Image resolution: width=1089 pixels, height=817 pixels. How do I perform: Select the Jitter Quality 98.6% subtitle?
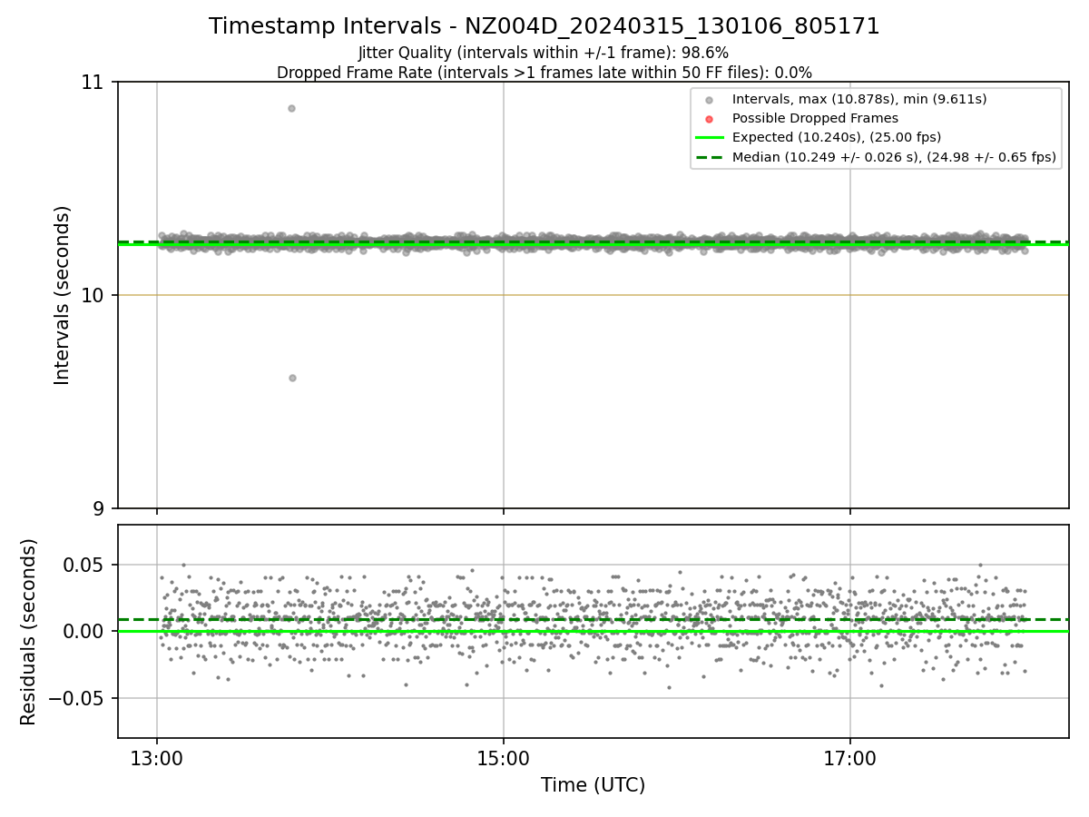544,53
